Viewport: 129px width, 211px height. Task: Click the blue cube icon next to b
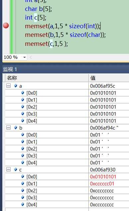pos(16,128)
